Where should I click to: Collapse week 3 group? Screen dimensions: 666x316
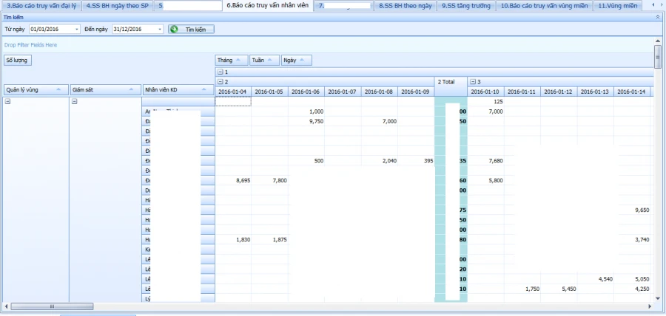(473, 82)
